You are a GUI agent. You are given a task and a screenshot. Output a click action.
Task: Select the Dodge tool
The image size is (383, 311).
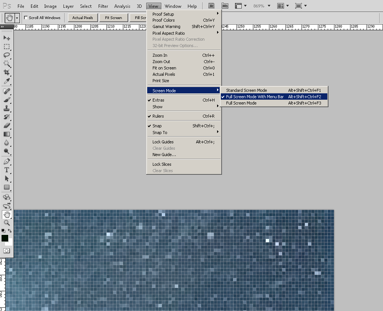(7, 151)
